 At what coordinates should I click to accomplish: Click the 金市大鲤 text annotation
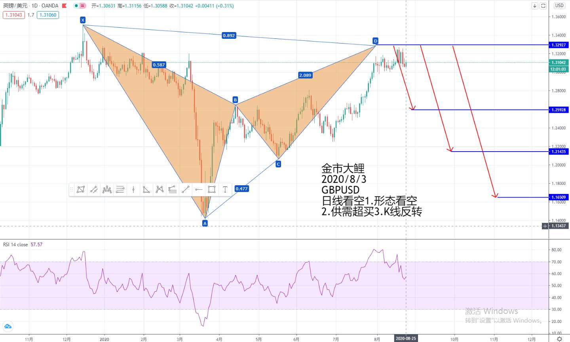pyautogui.click(x=343, y=169)
